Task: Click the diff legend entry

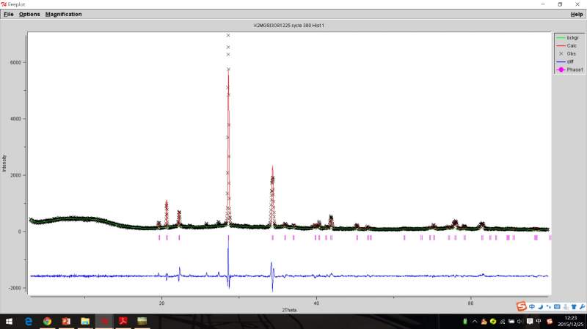Action: coord(566,62)
